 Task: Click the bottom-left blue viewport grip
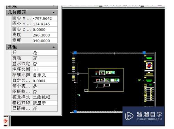point(75,112)
